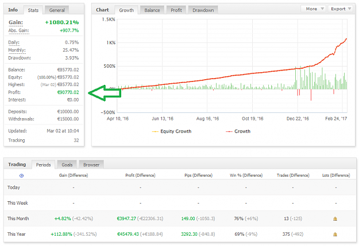The height and width of the screenshot is (246, 359).
Task: Open the Browser tab
Action: pyautogui.click(x=91, y=165)
